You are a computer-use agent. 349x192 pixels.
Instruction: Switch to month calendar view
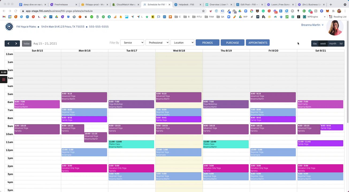click(333, 43)
